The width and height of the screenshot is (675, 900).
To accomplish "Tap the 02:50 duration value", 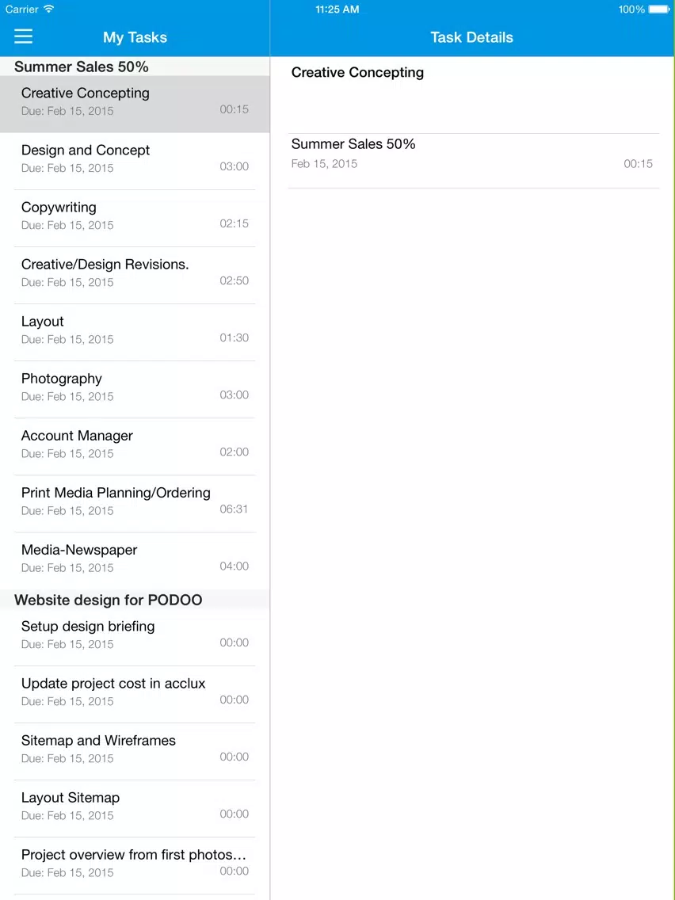I will point(235,280).
